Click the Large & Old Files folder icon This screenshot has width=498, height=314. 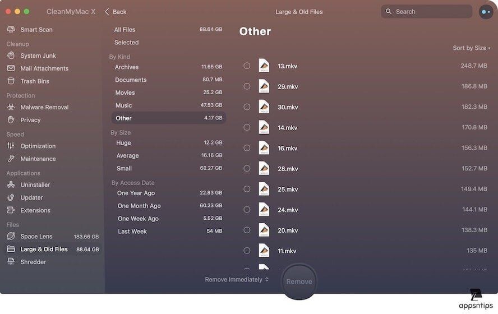[x=11, y=249]
